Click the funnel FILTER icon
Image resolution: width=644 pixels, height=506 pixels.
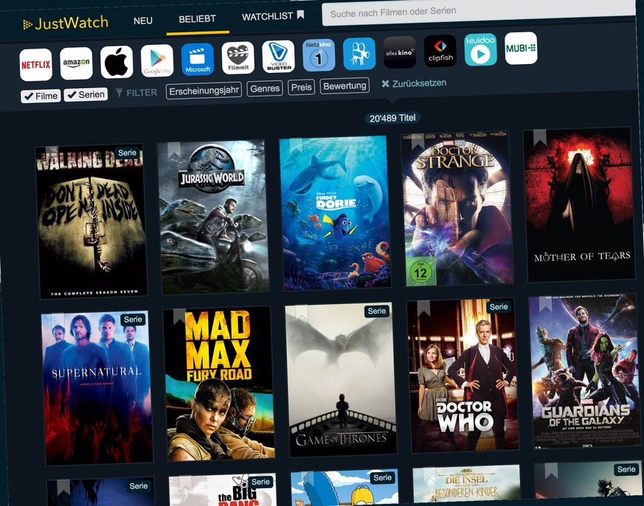[119, 93]
